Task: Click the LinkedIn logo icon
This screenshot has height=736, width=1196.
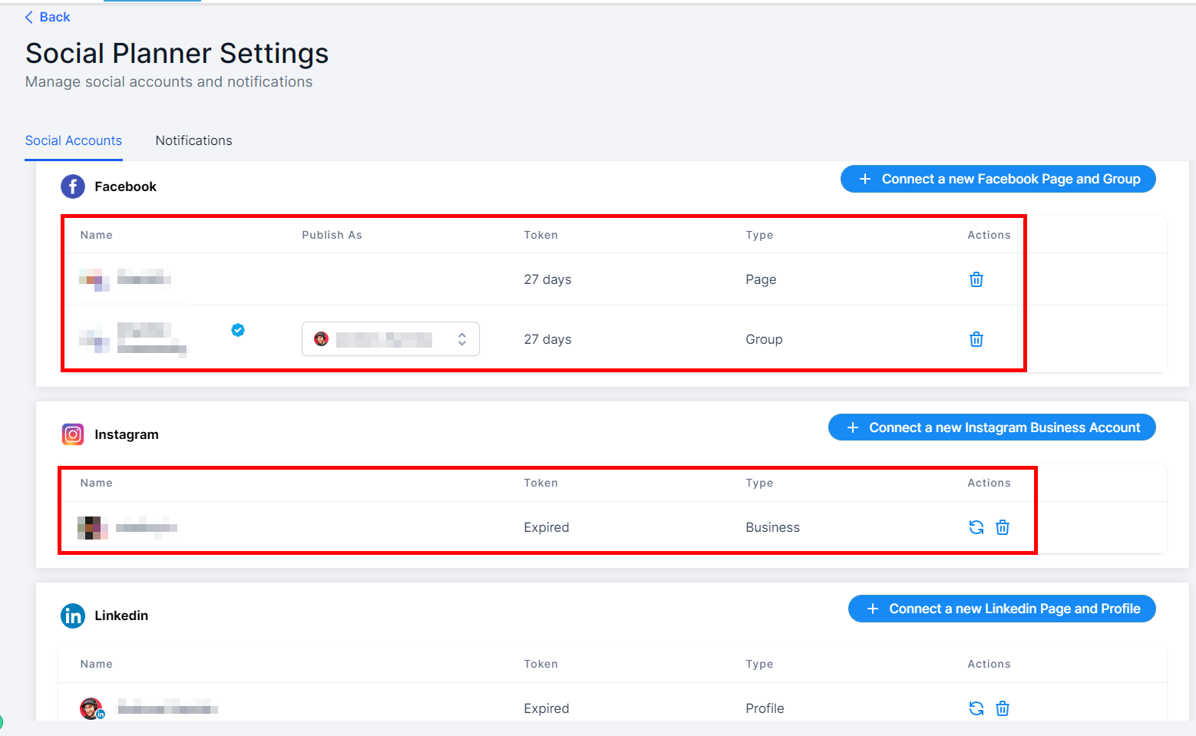Action: (73, 616)
